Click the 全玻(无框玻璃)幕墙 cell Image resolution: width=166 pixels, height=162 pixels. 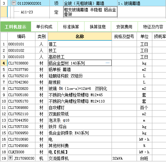[90, 3]
